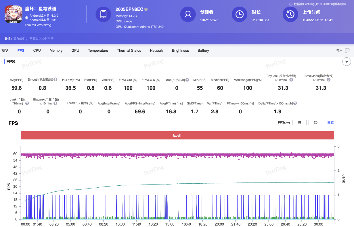Screen dimensions: 354x227
Task: Open the Battery tab
Action: pyautogui.click(x=203, y=51)
